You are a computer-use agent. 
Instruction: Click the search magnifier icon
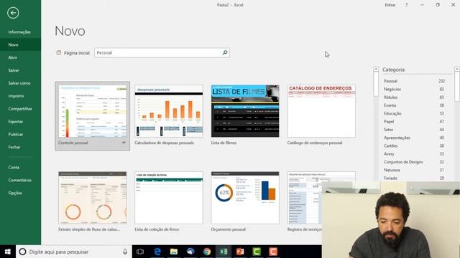point(225,52)
